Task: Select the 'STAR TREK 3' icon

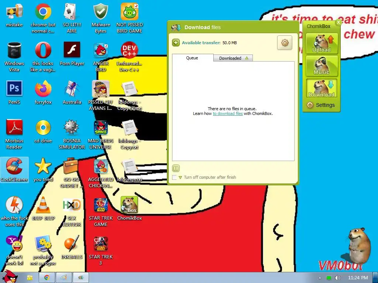Action: [x=101, y=251]
